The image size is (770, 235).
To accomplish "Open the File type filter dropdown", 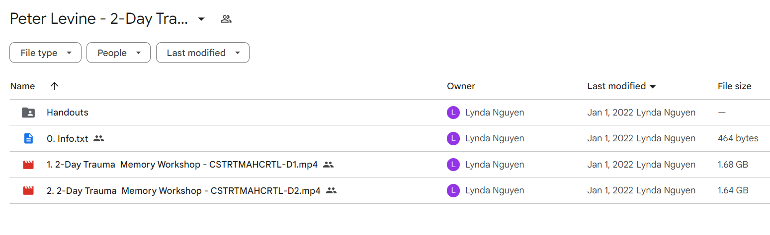I will click(45, 53).
